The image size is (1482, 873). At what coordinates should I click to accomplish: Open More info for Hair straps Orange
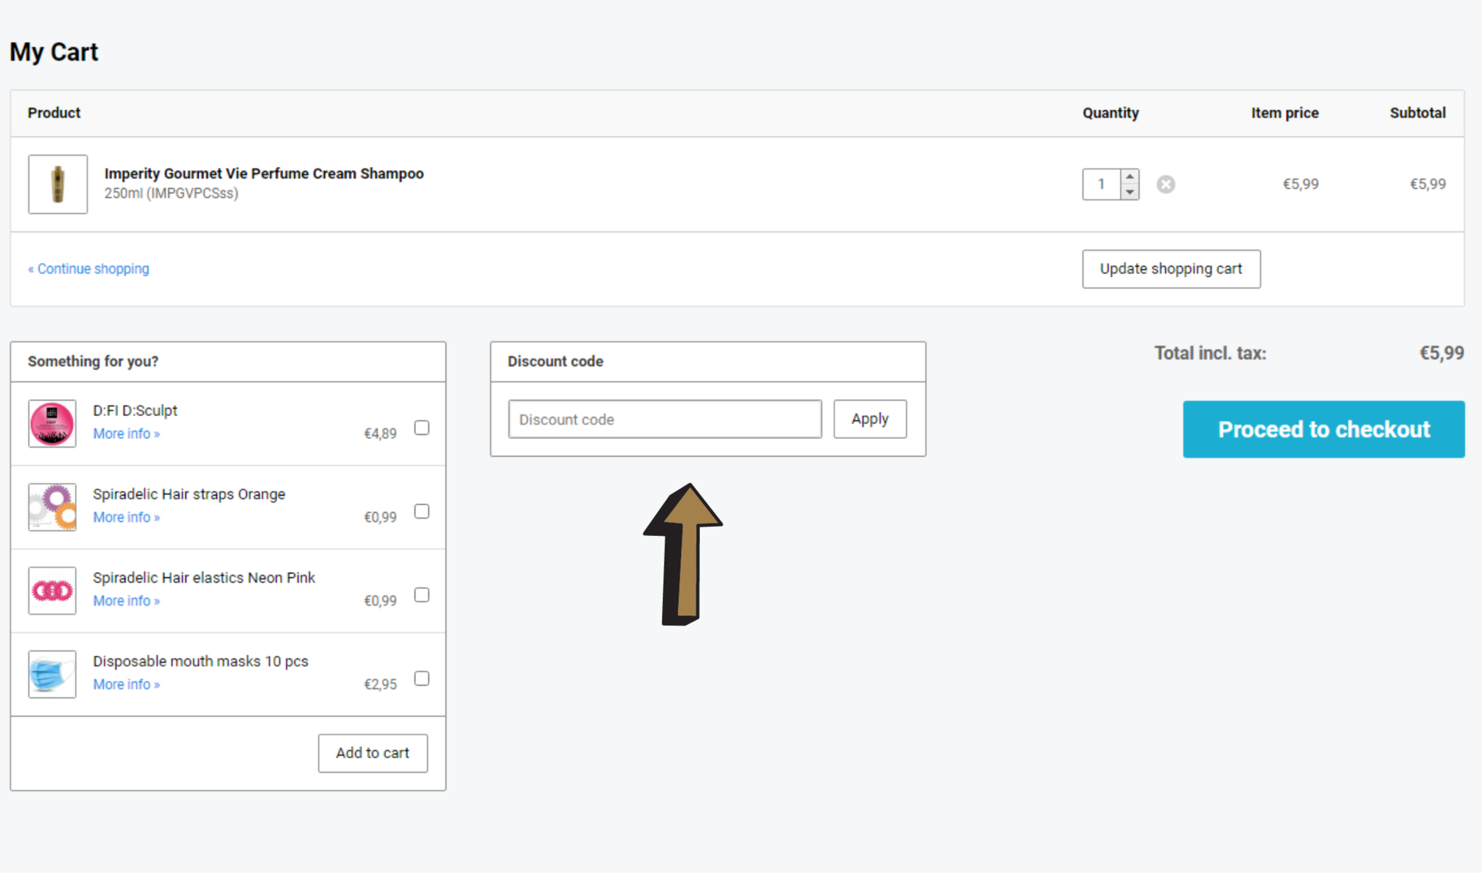pos(126,517)
